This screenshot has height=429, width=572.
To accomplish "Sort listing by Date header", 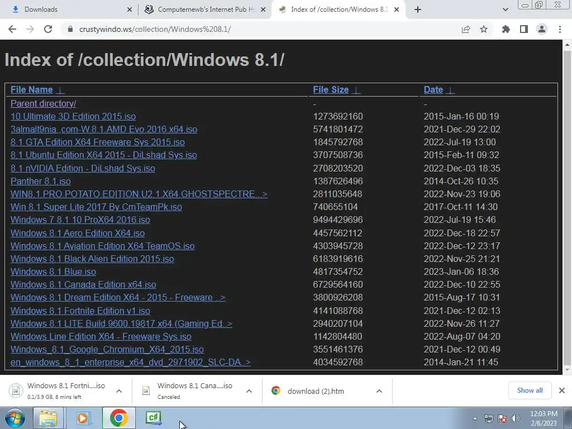I will [433, 90].
